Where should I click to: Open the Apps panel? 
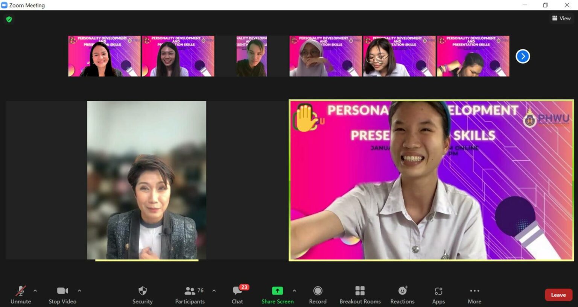[x=438, y=295]
